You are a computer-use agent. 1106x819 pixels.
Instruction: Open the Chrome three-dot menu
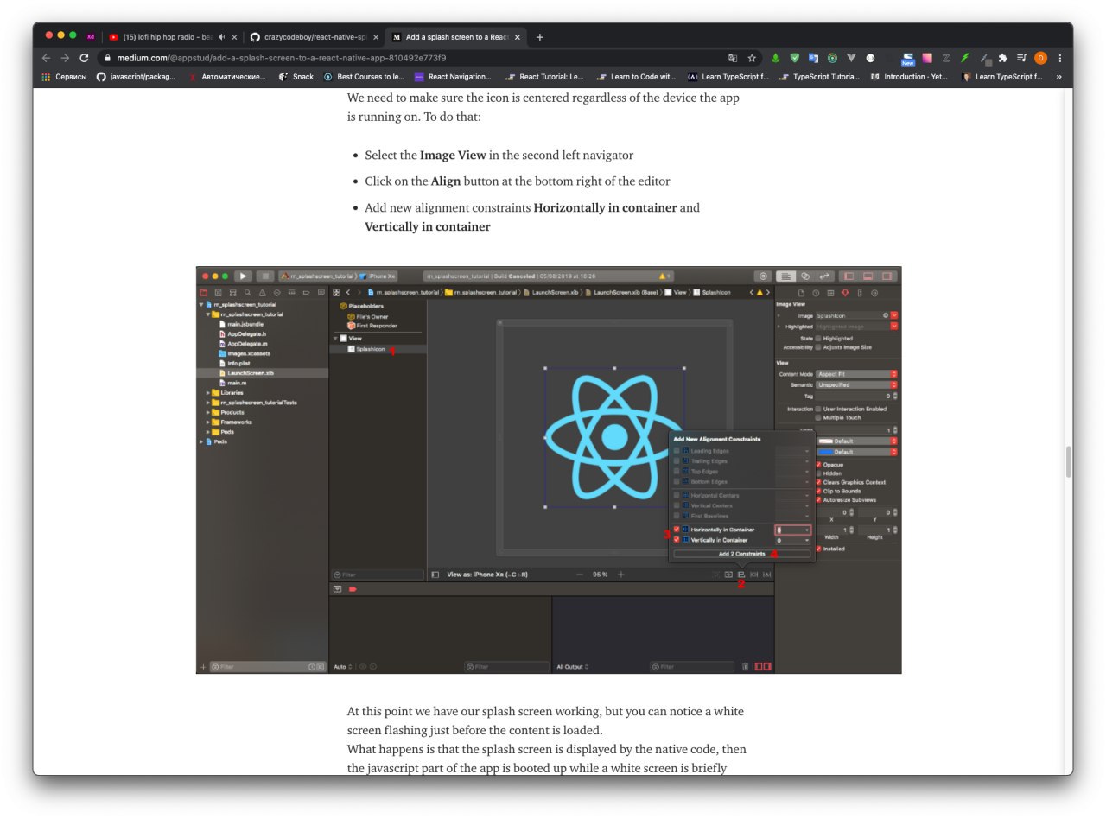coord(1060,58)
